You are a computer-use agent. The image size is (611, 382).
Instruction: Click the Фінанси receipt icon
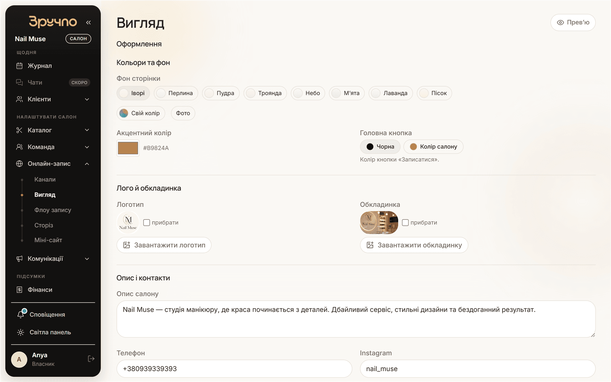tap(19, 290)
